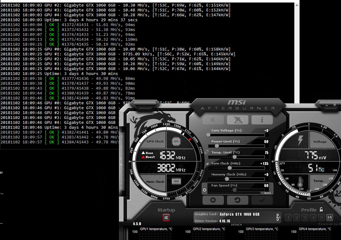Select profile slot 4

click(313, 217)
